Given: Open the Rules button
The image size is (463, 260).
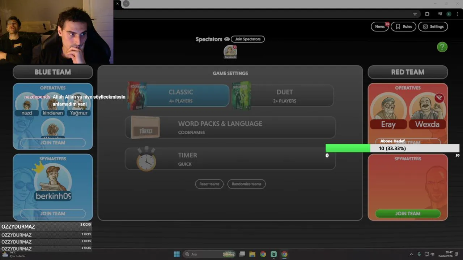Looking at the screenshot, I should [404, 26].
